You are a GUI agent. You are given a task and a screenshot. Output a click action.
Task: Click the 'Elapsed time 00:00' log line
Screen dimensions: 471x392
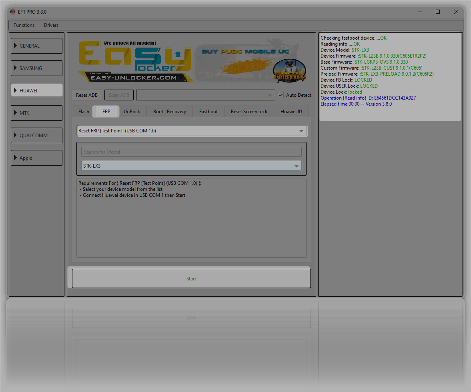356,104
